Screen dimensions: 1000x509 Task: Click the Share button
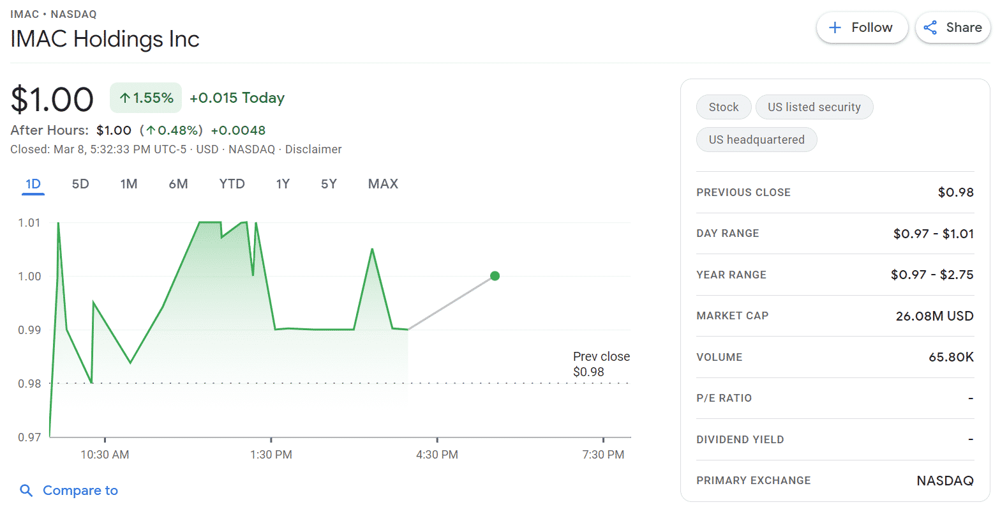pyautogui.click(x=953, y=27)
